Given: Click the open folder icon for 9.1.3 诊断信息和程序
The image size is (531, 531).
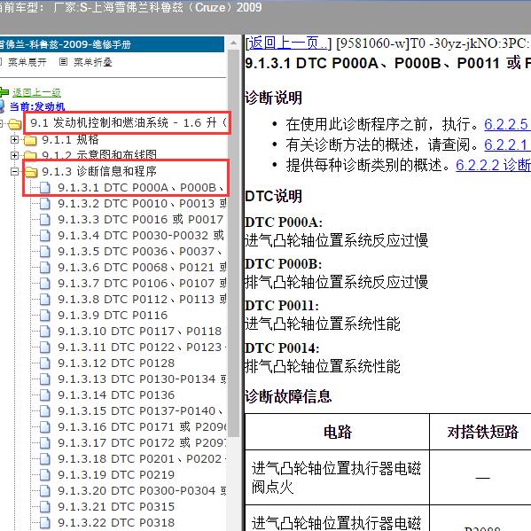Looking at the screenshot, I should (x=31, y=172).
